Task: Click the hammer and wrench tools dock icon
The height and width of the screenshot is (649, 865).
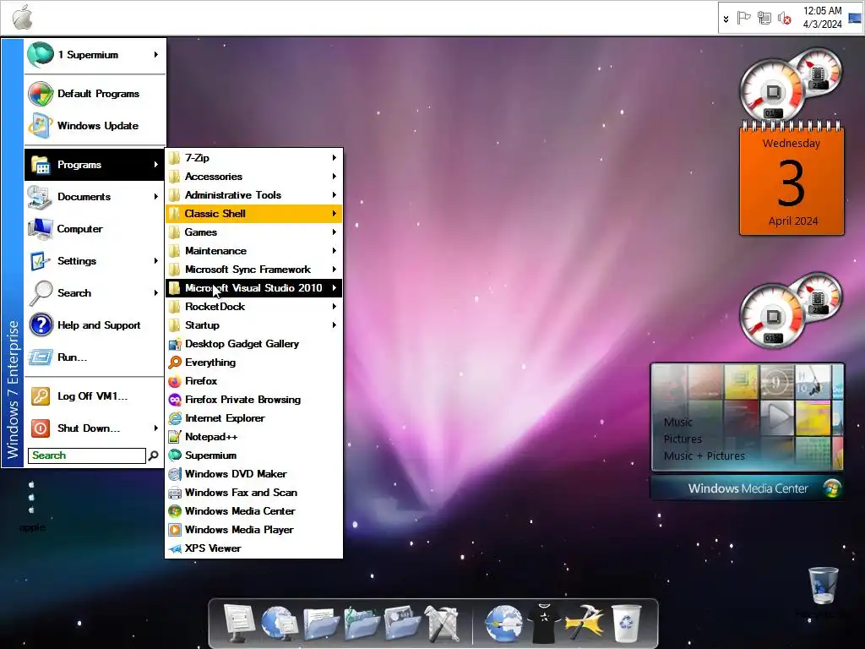Action: (443, 624)
